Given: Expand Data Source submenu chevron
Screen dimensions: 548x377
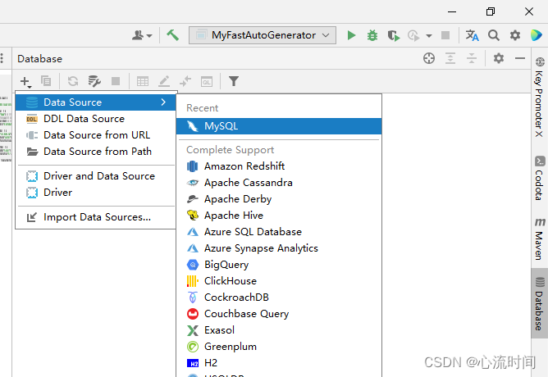Looking at the screenshot, I should [x=163, y=102].
